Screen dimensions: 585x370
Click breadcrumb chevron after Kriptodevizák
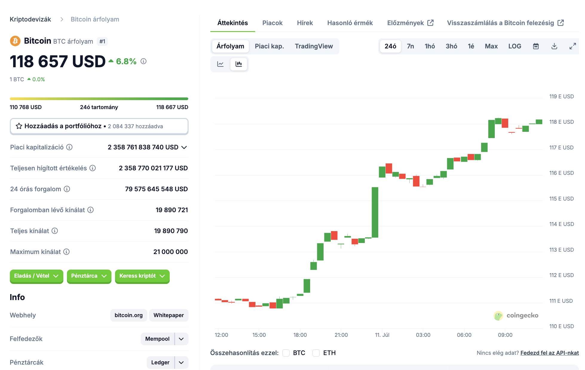[x=62, y=19]
